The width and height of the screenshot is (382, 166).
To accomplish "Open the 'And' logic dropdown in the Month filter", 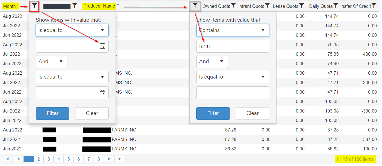I will (x=51, y=62).
